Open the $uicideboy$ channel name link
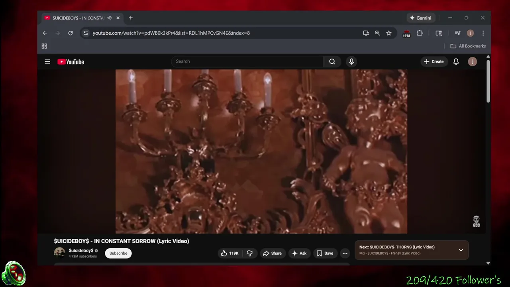Screen dimensions: 510x287 pos(81,251)
